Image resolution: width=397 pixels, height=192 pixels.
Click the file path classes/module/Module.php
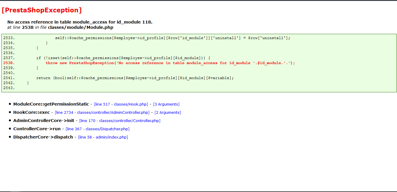[x=81, y=27]
